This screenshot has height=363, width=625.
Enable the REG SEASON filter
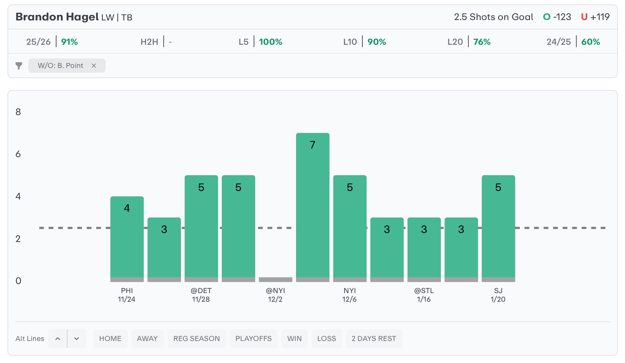(x=197, y=339)
